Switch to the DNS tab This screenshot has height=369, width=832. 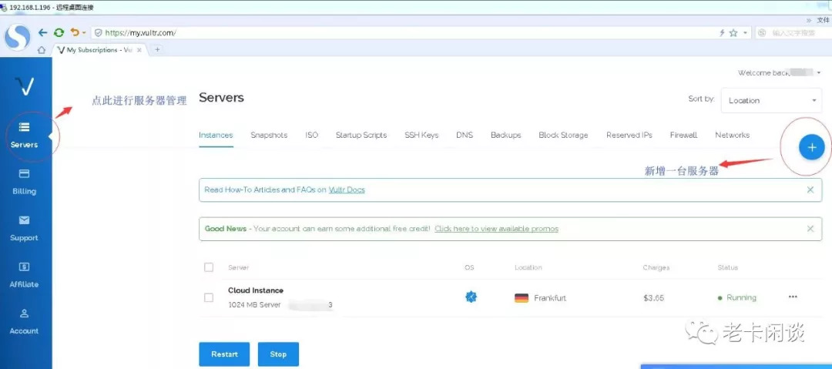[x=465, y=136]
